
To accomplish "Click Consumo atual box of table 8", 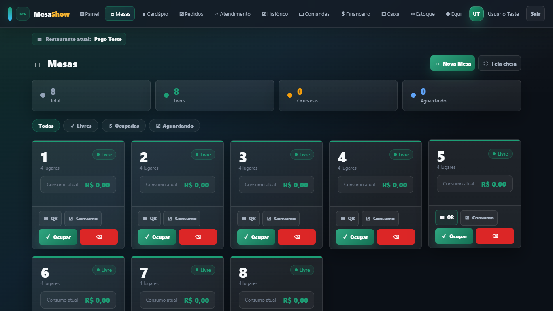I will pos(276,300).
